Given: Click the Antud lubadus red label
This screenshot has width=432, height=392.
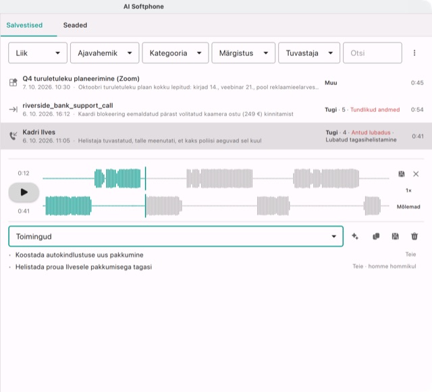Looking at the screenshot, I should pyautogui.click(x=371, y=132).
